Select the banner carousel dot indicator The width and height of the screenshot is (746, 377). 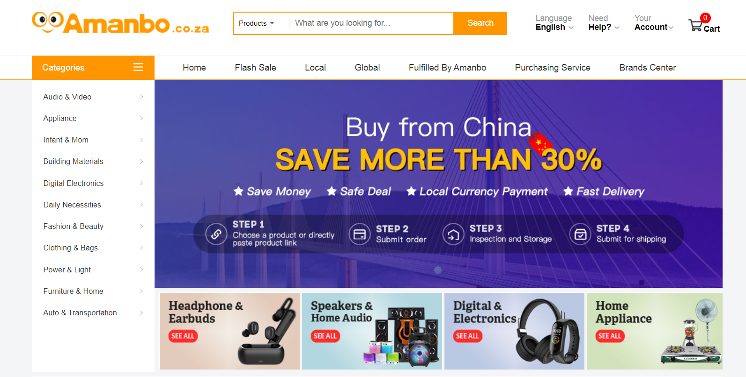(x=438, y=270)
